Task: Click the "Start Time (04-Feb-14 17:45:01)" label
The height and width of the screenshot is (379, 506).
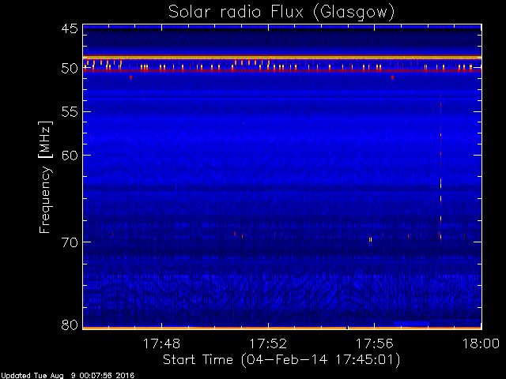Action: tap(281, 360)
